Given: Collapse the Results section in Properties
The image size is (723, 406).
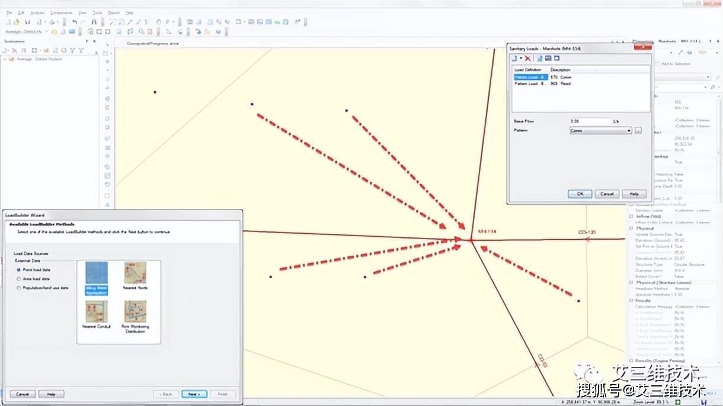Looking at the screenshot, I should (x=631, y=301).
